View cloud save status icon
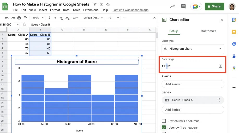This screenshot has width=239, height=133. (x=108, y=4)
